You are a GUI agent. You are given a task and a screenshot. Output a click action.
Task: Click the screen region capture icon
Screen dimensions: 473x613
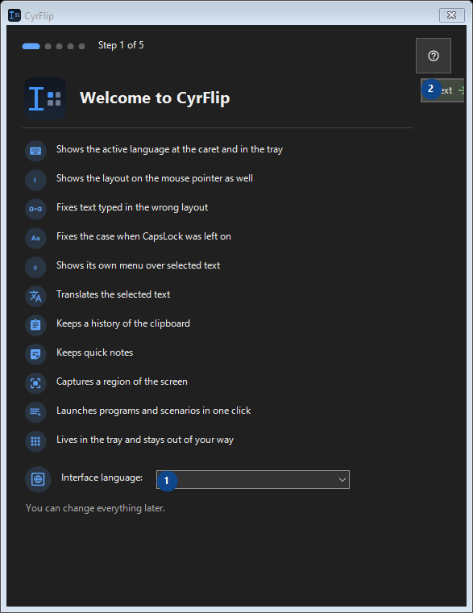pos(35,383)
